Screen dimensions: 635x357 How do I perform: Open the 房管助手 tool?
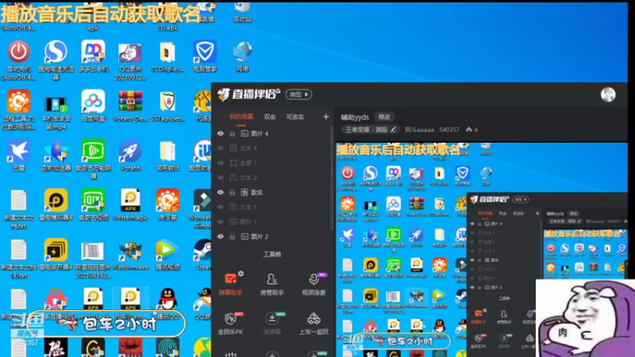tap(271, 283)
